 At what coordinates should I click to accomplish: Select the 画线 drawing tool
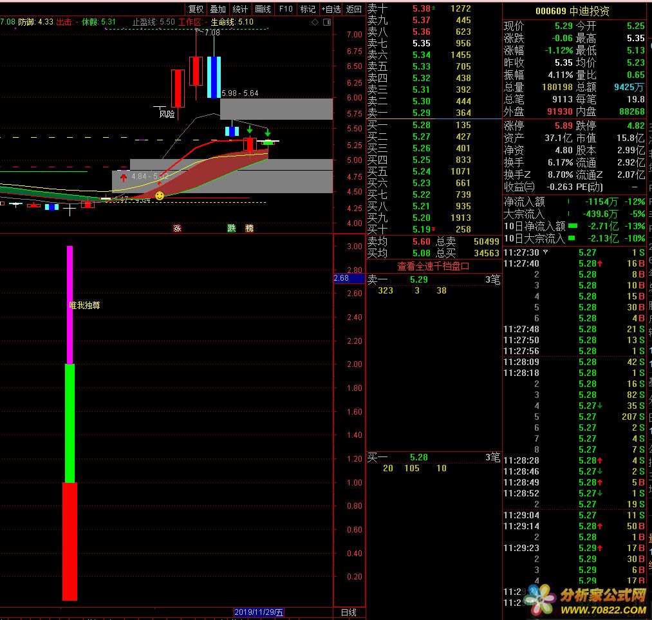point(263,9)
